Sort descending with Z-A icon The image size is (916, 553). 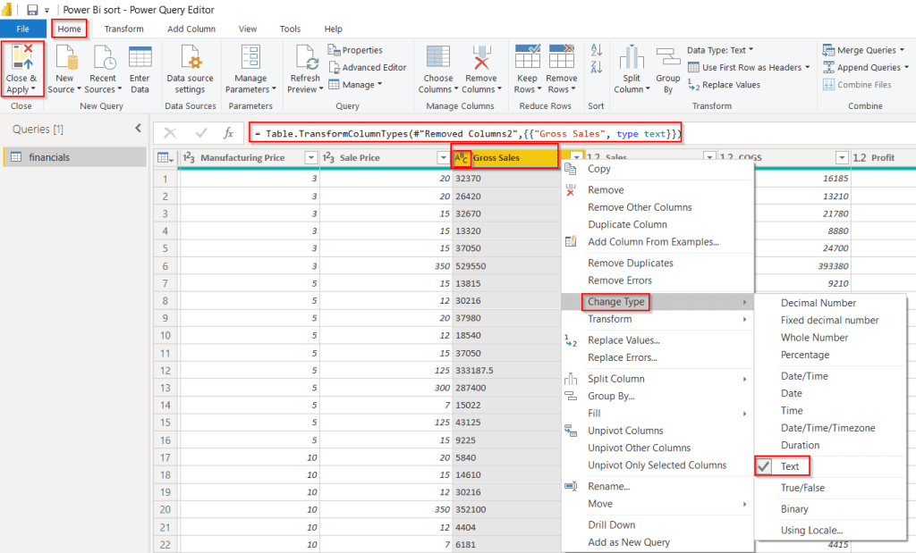tap(597, 67)
